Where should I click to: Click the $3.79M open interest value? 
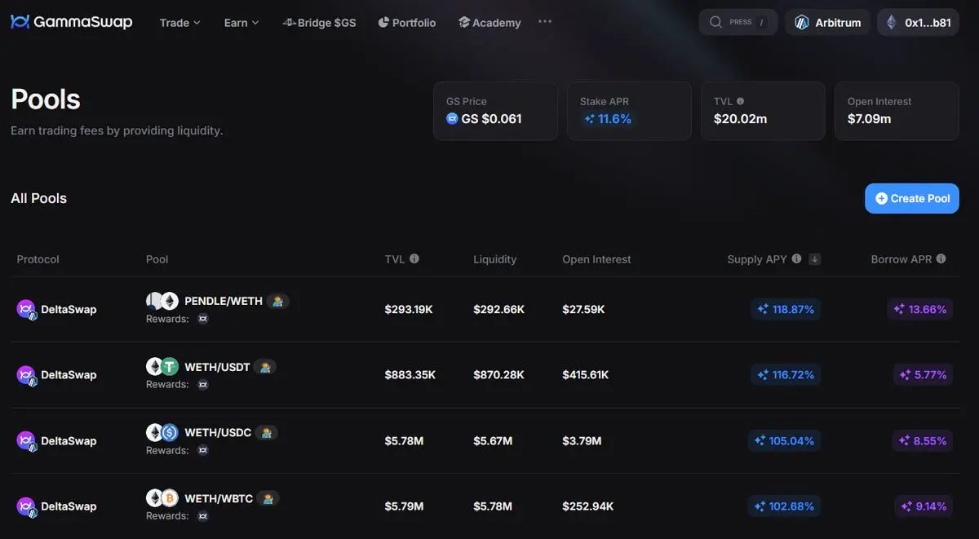click(582, 441)
